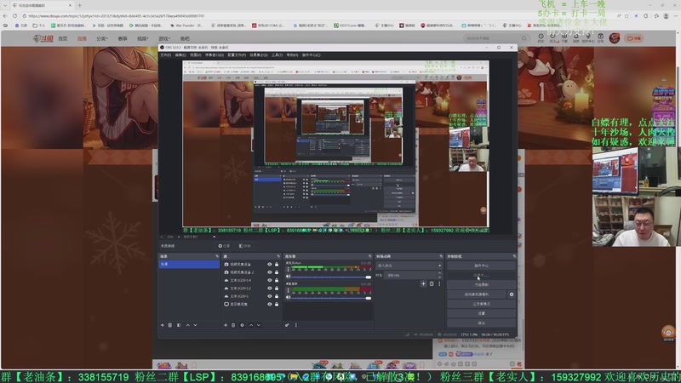Viewport: 681px width, 383px height.
Task: Toggle visibility of 文本 (GDI+) 2 source
Action: [x=270, y=288]
